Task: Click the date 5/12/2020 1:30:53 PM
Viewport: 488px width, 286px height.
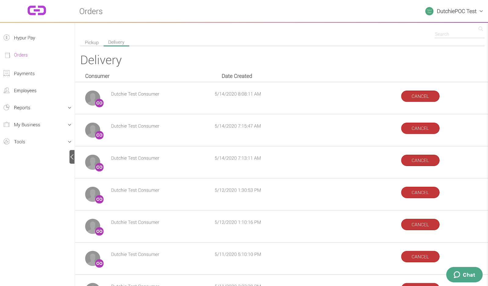Action: click(238, 190)
